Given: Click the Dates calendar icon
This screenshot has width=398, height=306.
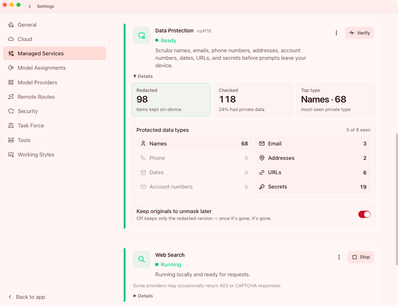Looking at the screenshot, I should (143, 172).
